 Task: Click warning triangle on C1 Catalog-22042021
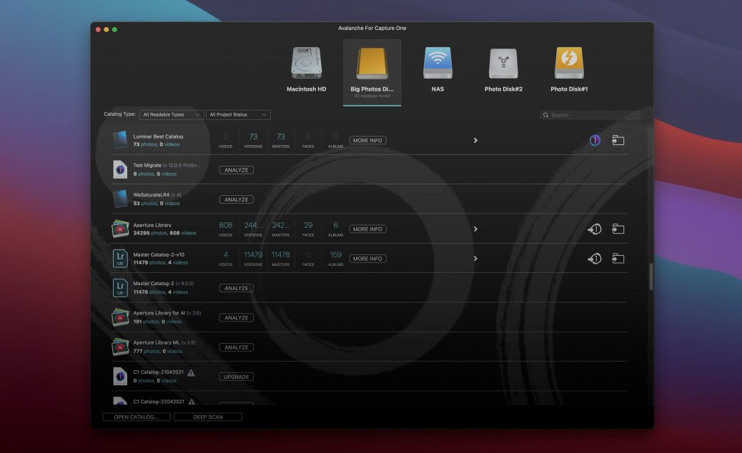(192, 402)
